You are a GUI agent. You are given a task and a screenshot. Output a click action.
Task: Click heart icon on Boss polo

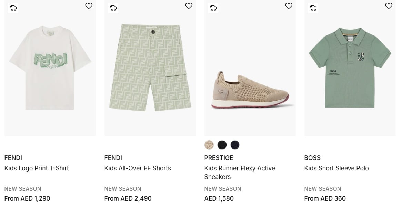(x=389, y=6)
